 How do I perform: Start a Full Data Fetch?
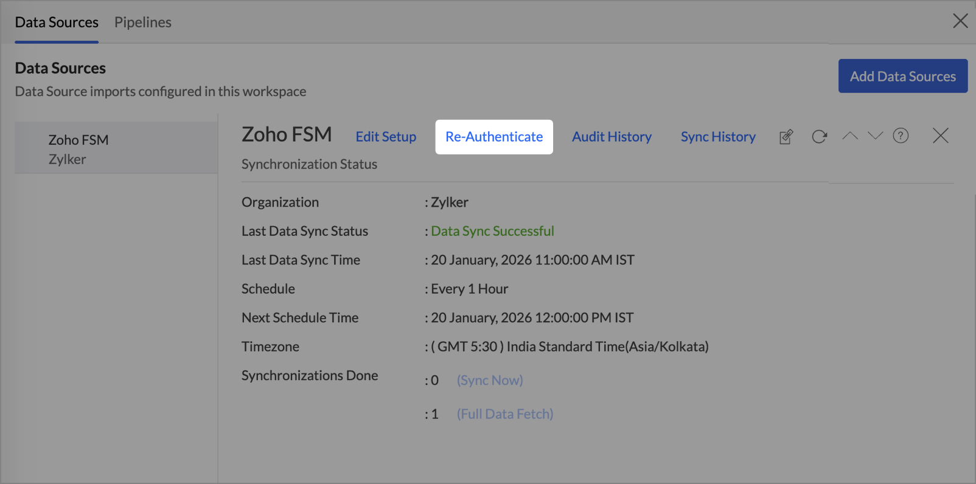click(505, 414)
